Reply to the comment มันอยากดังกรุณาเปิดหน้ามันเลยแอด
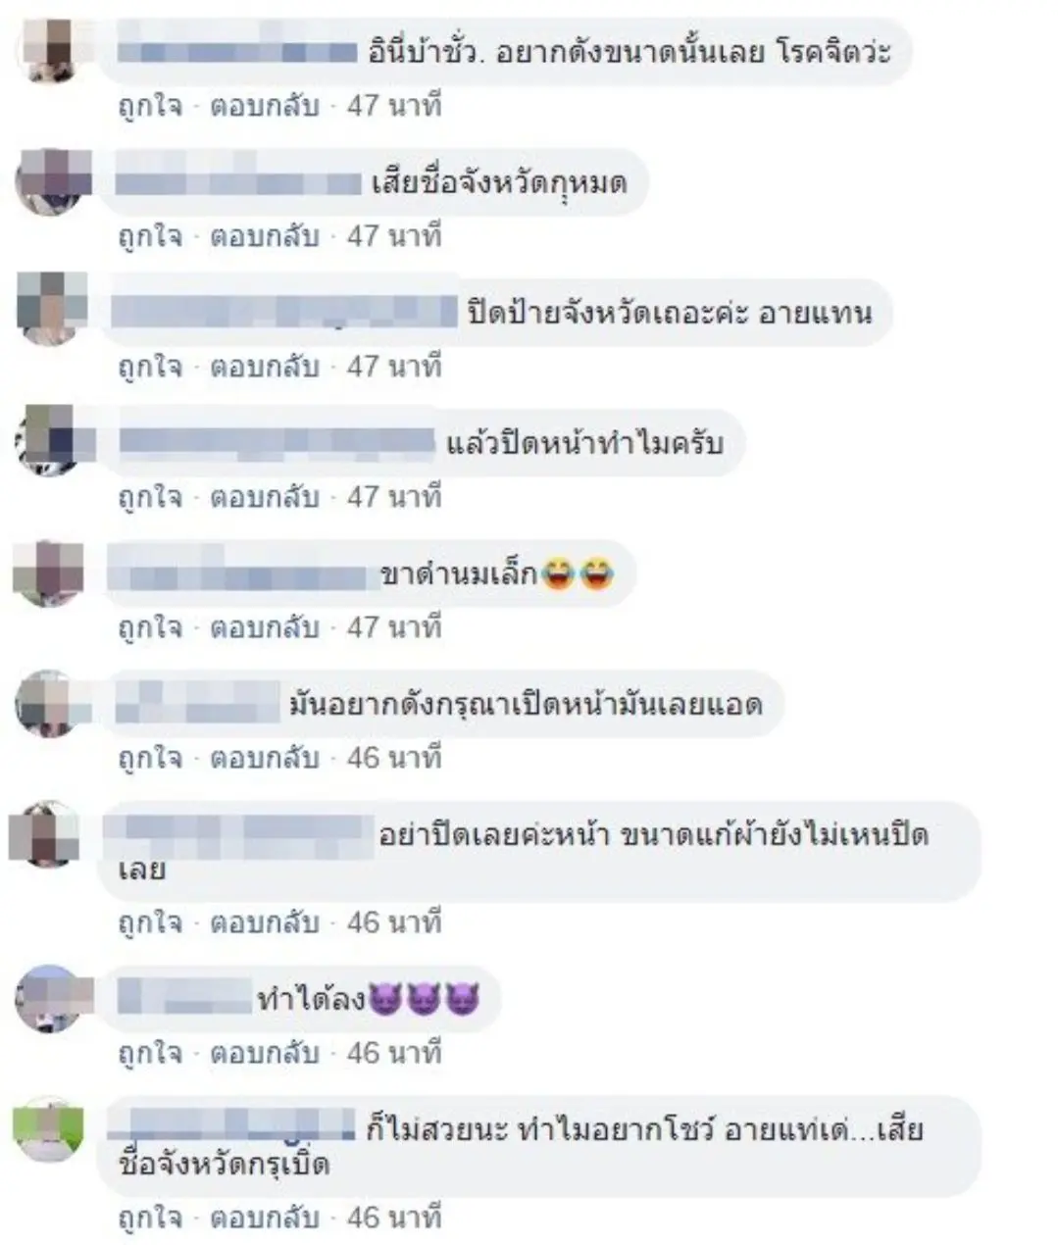Viewport: 1058px width, 1245px height. (x=265, y=759)
